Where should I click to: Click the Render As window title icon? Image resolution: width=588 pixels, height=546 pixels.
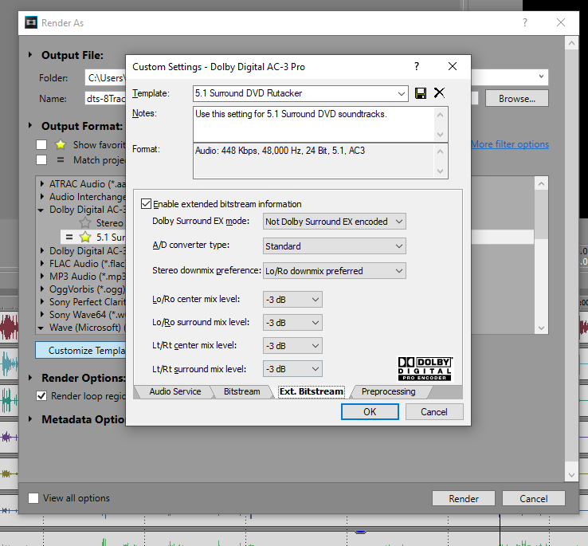31,22
